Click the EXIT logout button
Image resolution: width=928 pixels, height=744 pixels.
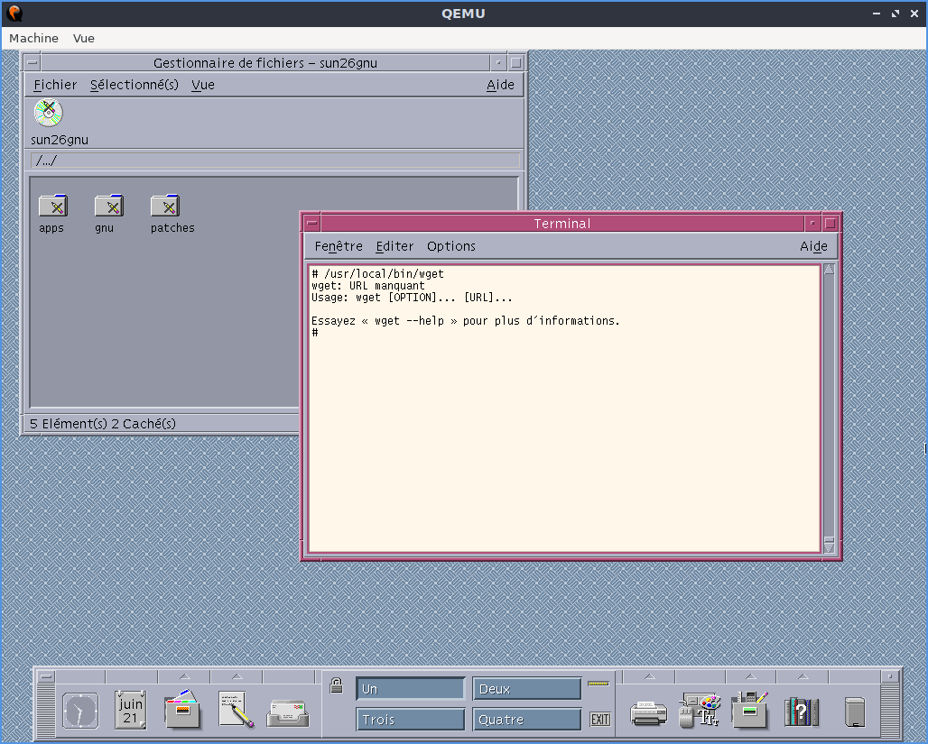click(x=600, y=719)
